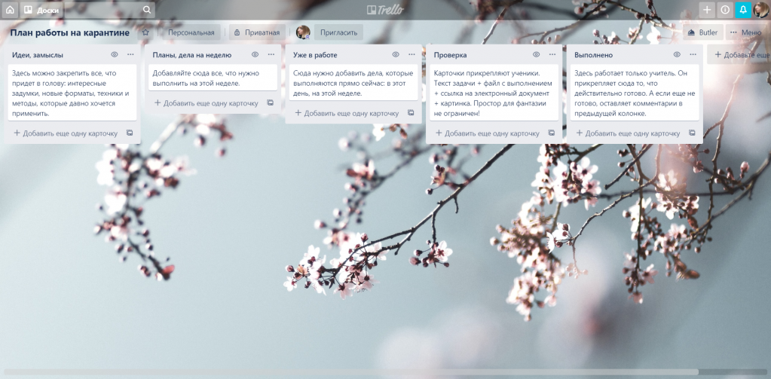Toggle watch eye on Выполнено list
The width and height of the screenshot is (771, 379).
click(677, 54)
